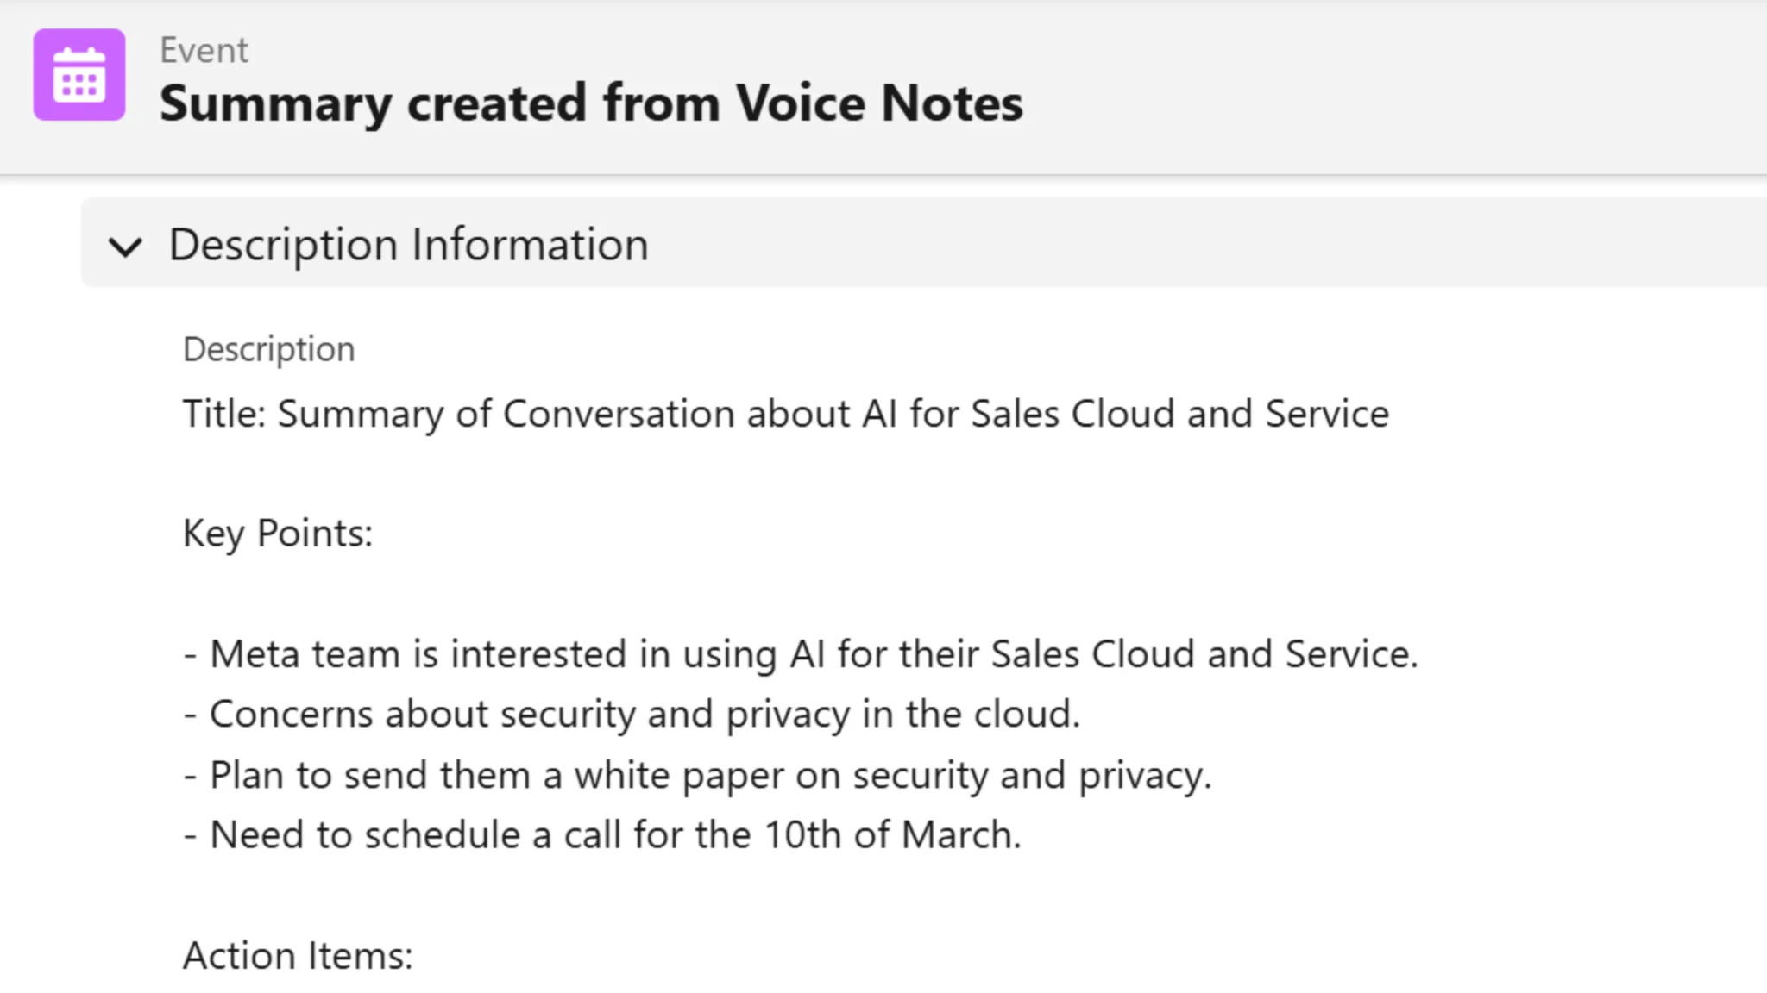1767x993 pixels.
Task: Click the words Voice Notes in the title
Action: coord(878,103)
